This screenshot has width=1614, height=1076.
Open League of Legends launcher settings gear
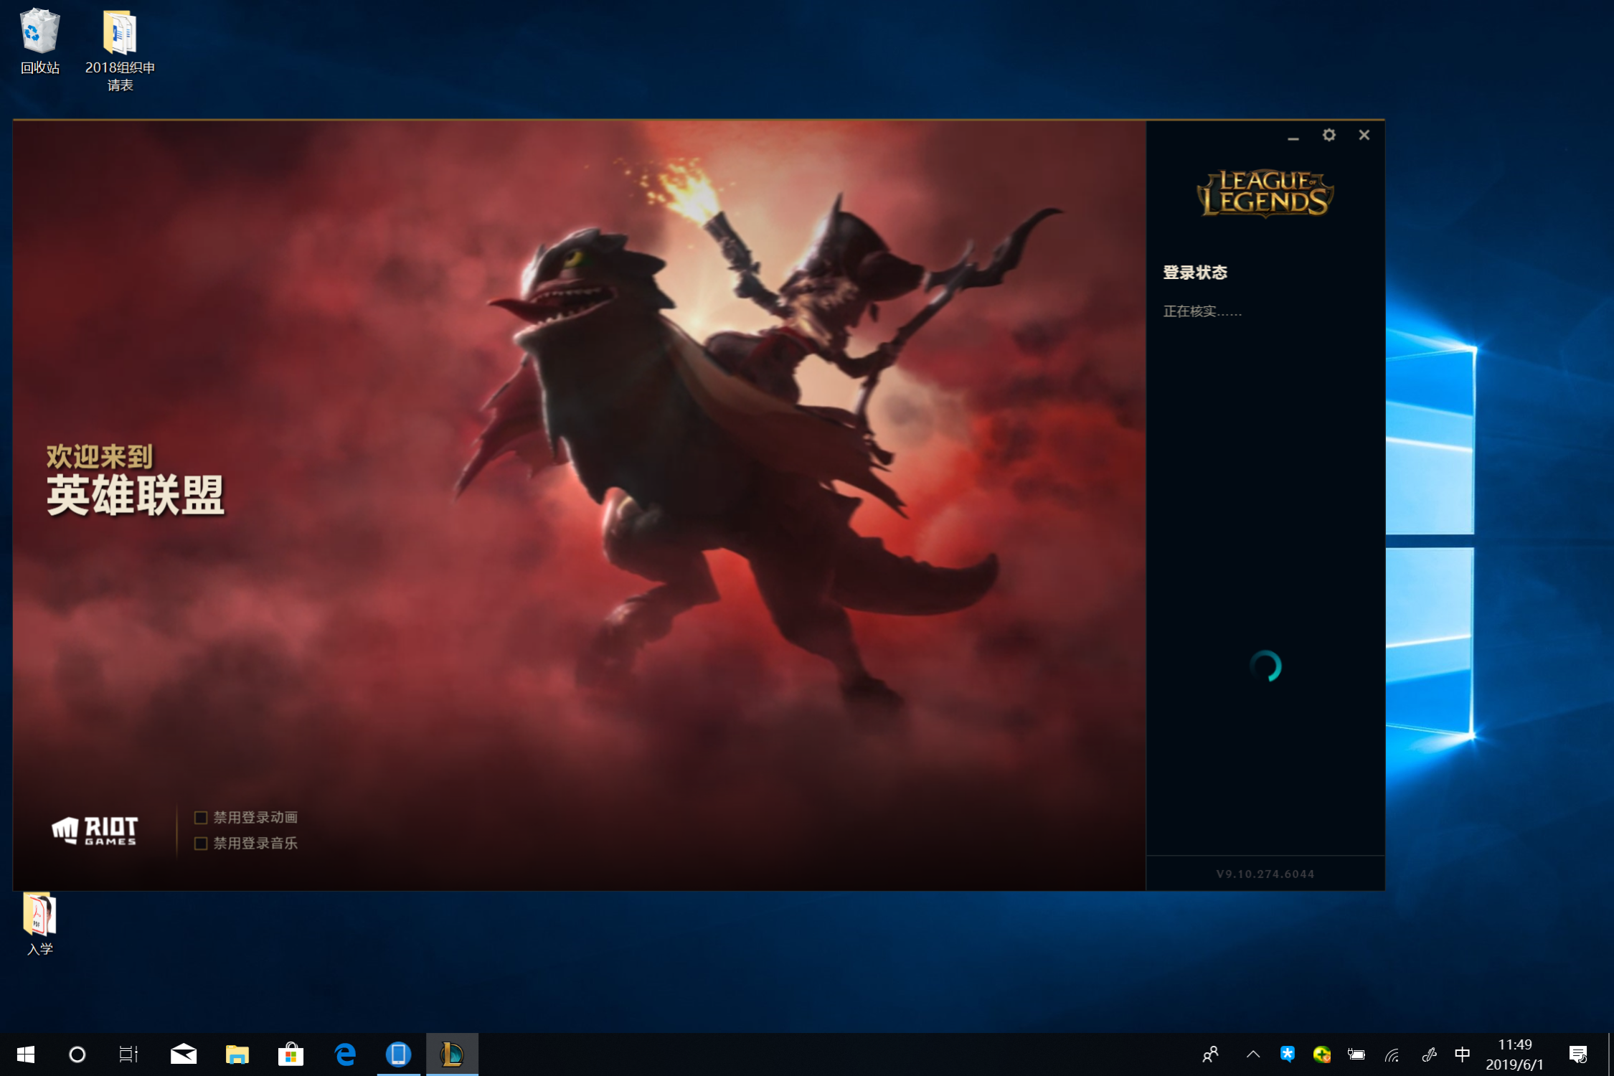pyautogui.click(x=1329, y=135)
